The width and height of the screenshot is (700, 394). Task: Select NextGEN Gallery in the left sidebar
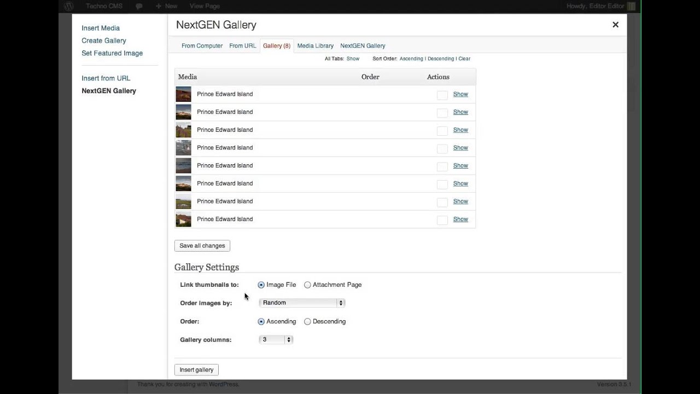point(109,91)
